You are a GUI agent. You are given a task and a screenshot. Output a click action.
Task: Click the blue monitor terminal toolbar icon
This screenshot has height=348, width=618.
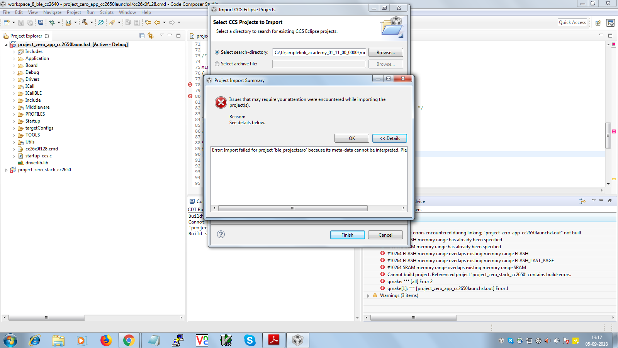point(41,22)
